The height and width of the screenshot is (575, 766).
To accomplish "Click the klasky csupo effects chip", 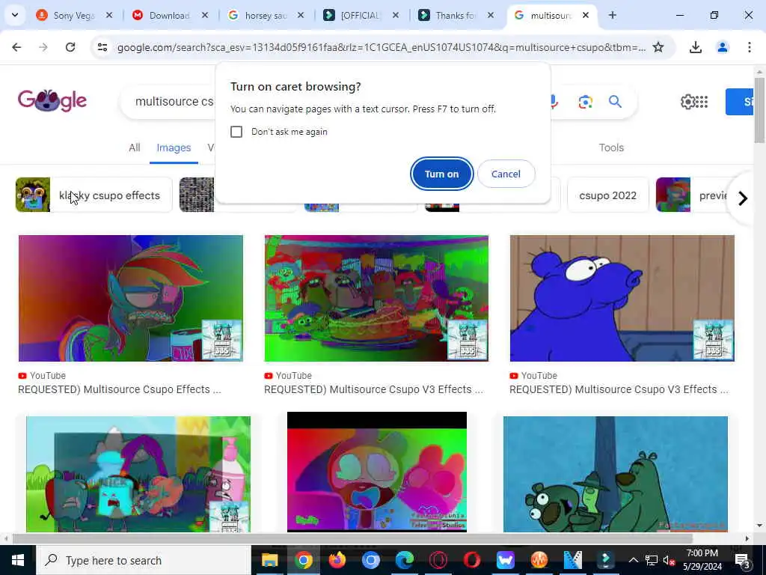I will click(x=94, y=195).
